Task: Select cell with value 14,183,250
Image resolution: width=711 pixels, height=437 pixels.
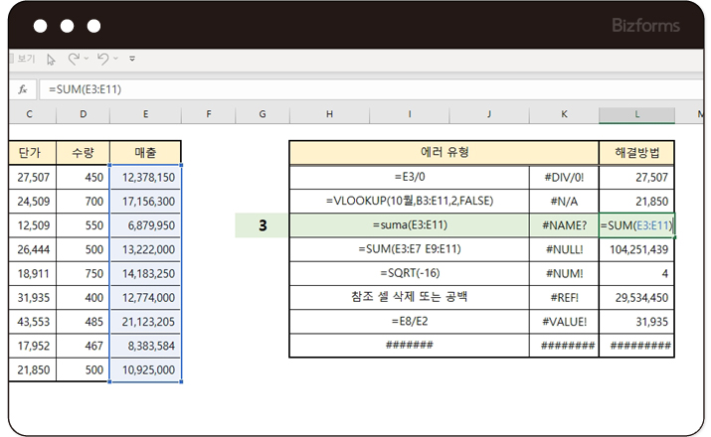Action: 145,273
